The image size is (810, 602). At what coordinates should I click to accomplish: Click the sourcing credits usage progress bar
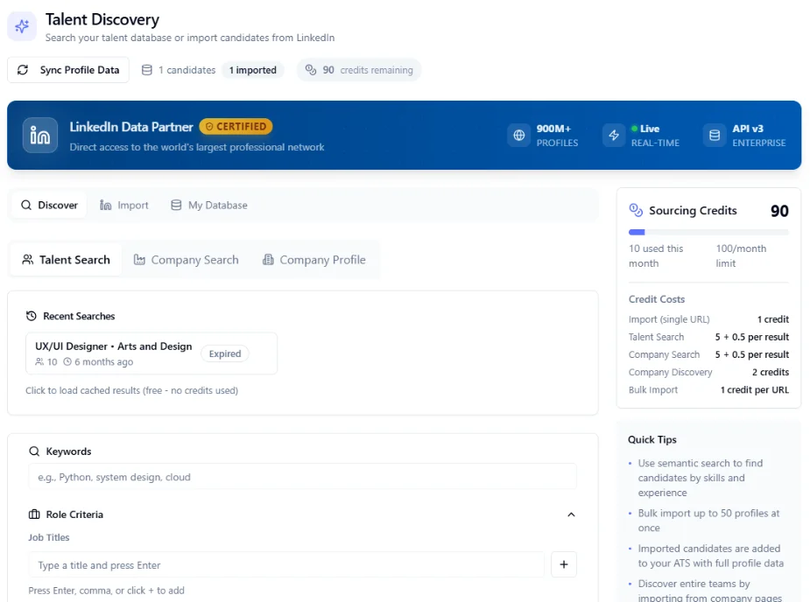[708, 233]
